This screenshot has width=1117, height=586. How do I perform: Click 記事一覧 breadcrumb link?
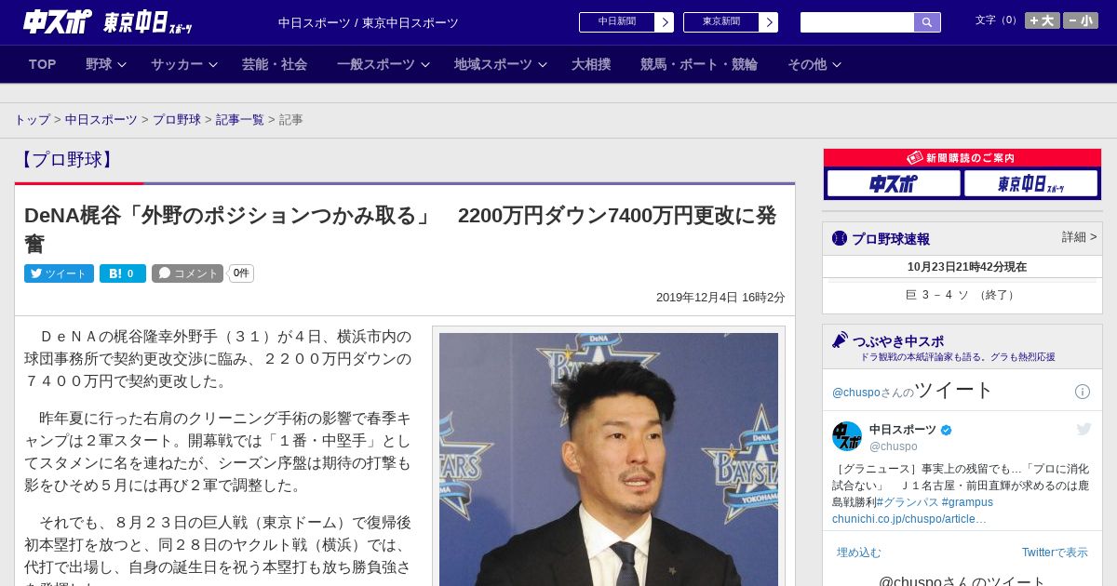click(x=240, y=120)
